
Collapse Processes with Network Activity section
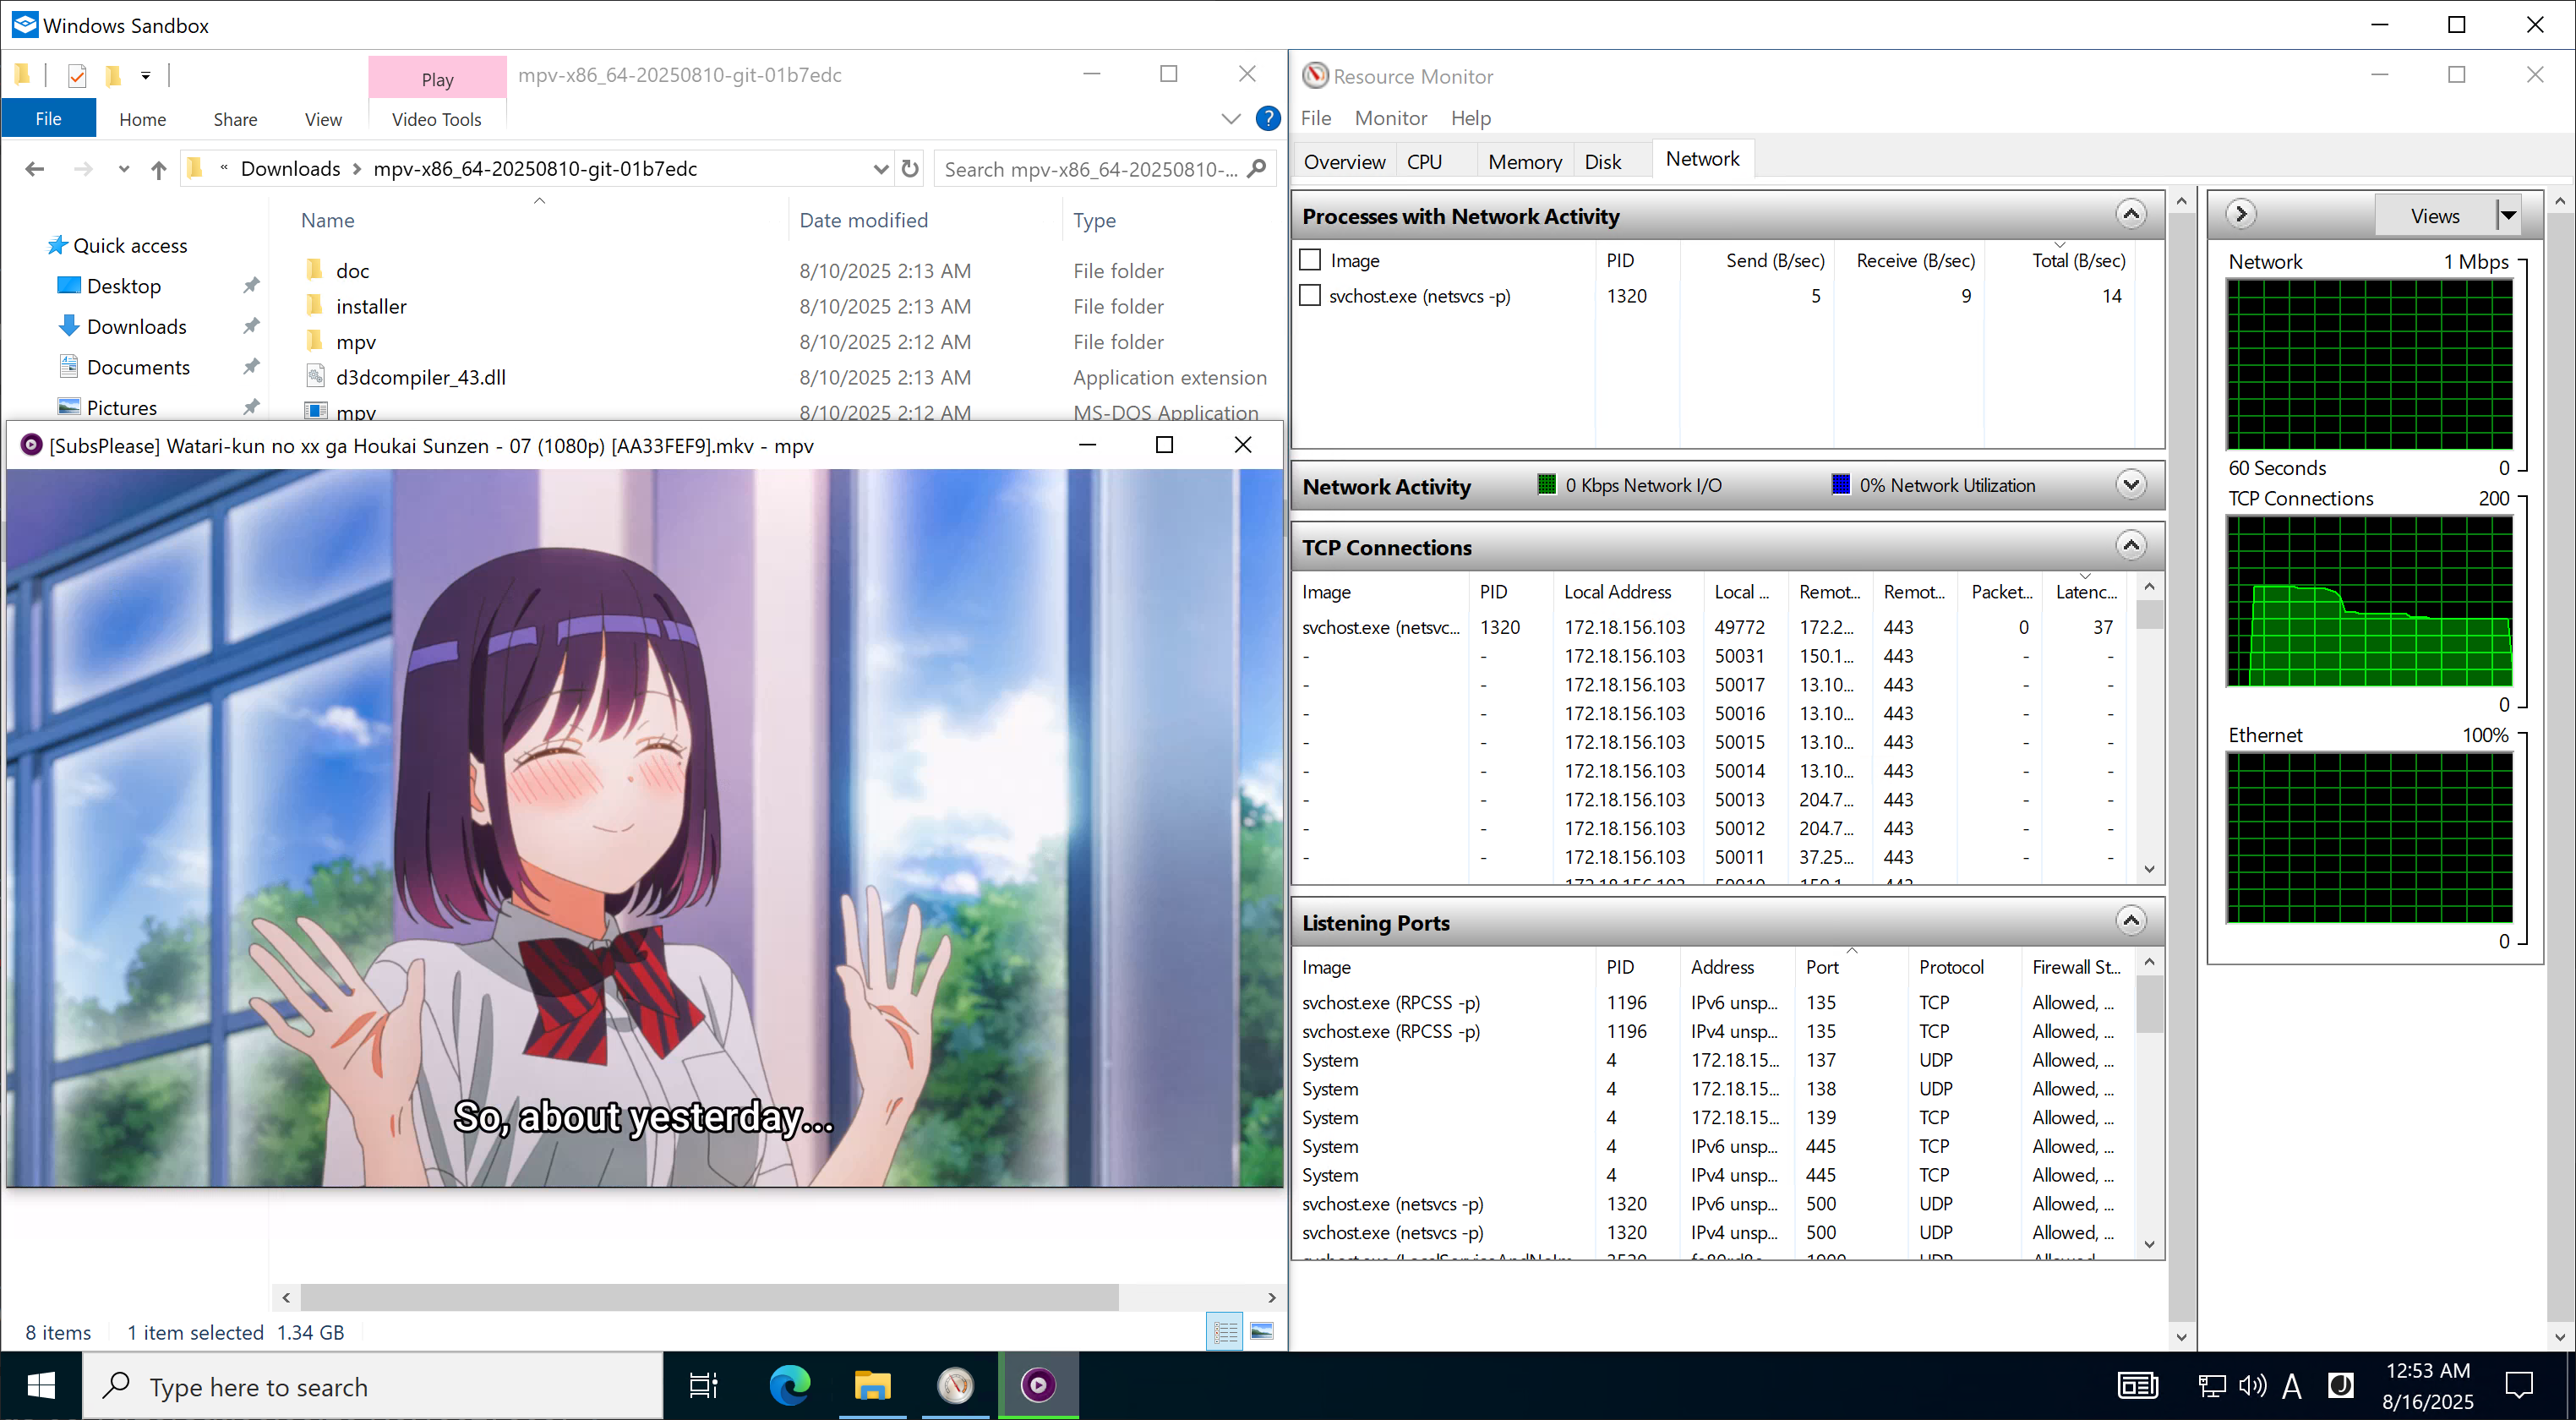[2131, 215]
